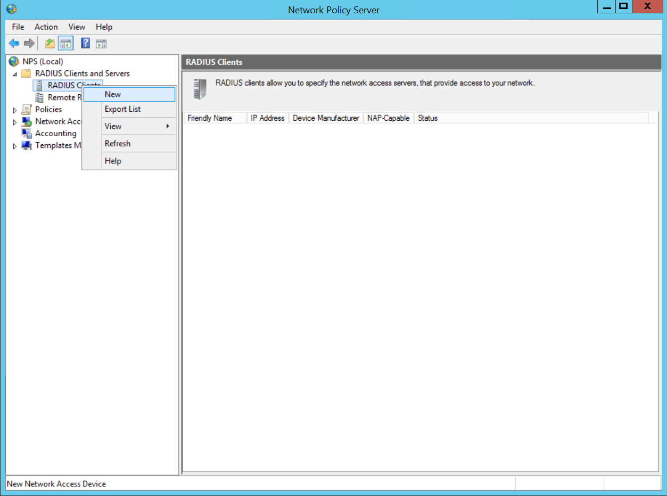Screen dimensions: 667x496
Task: Click the RADIUS Clients server icon in tree
Action: point(39,85)
